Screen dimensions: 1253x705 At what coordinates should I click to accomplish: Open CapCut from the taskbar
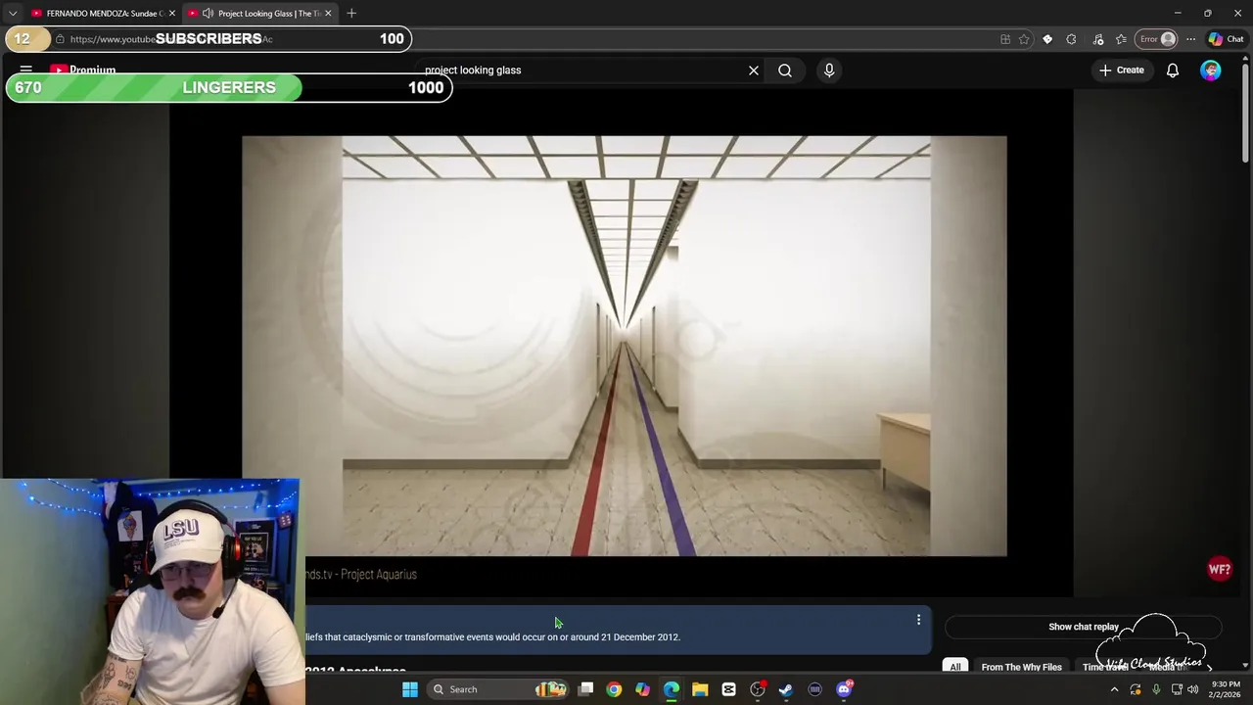(x=728, y=689)
